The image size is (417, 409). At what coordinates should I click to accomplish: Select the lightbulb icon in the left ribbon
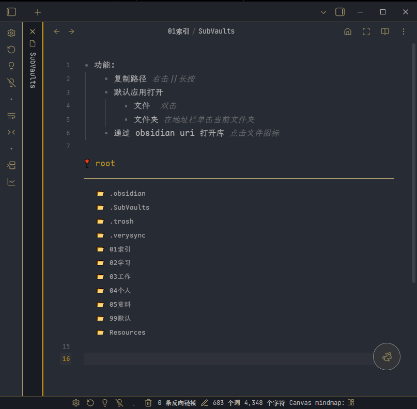11,66
